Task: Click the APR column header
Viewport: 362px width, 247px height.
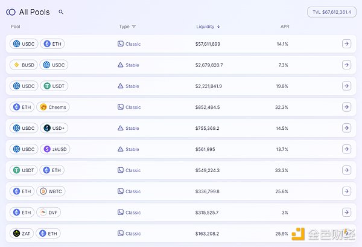Action: (285, 27)
